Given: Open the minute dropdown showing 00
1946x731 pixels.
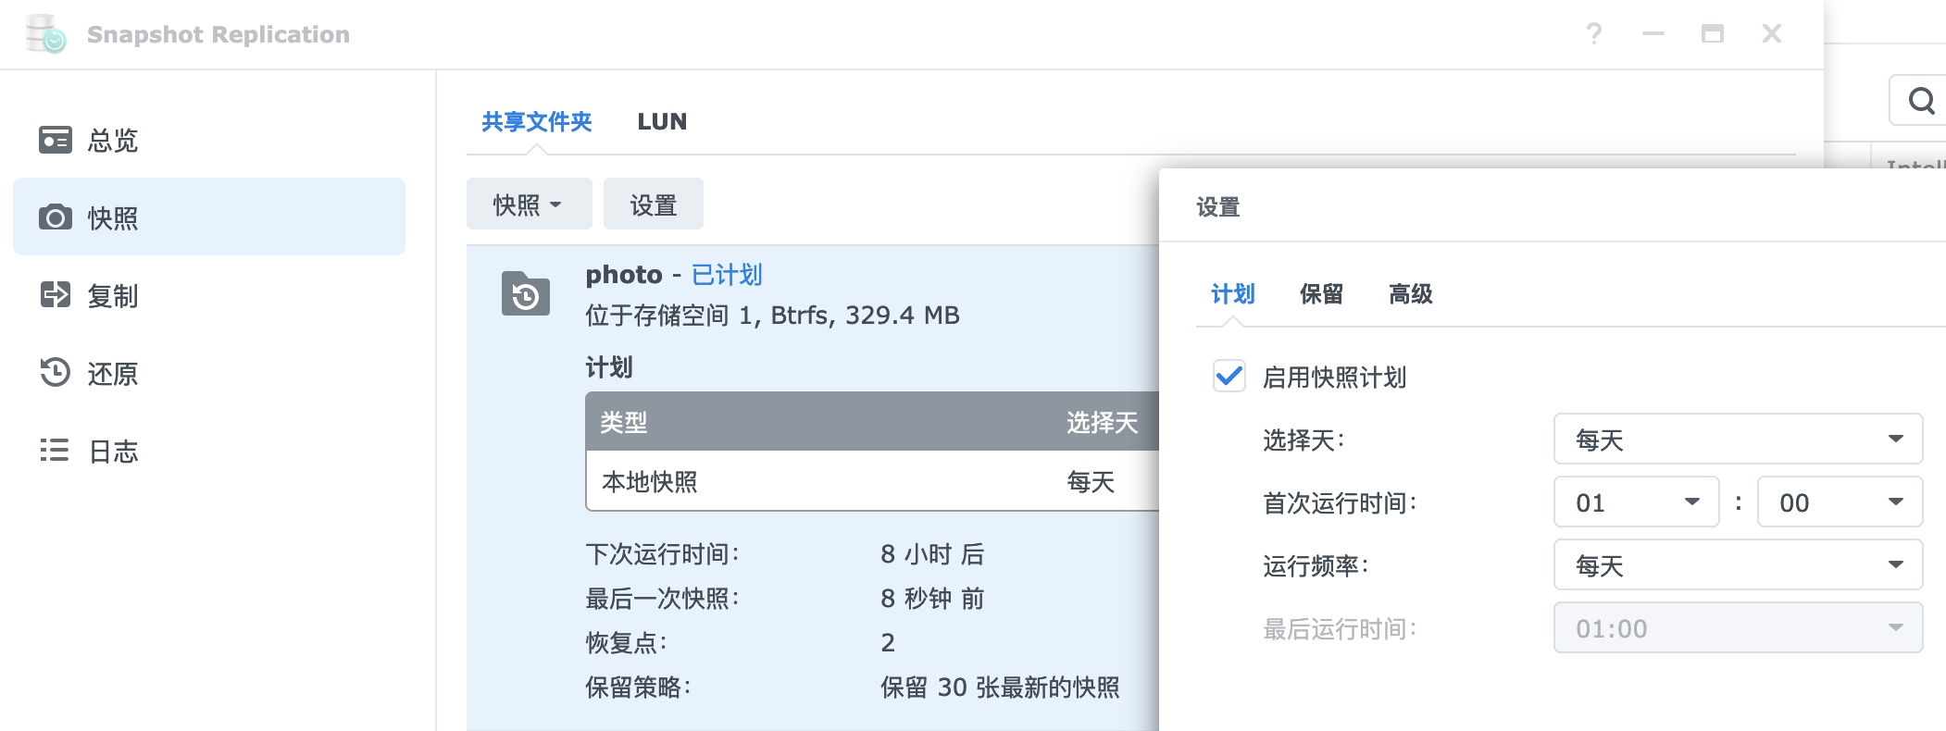Looking at the screenshot, I should (x=1840, y=502).
